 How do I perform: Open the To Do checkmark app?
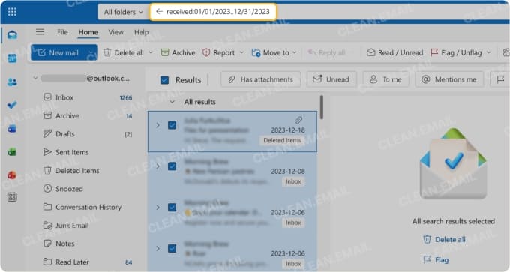(12, 105)
